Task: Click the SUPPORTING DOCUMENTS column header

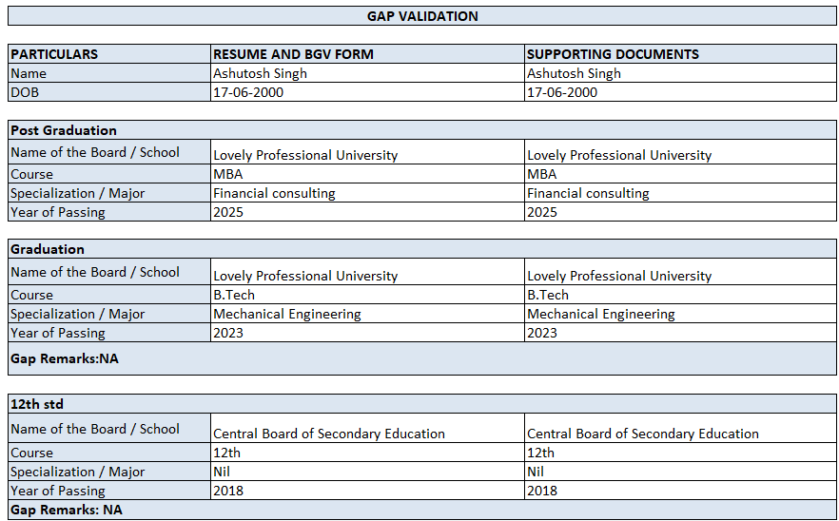Action: 613,54
